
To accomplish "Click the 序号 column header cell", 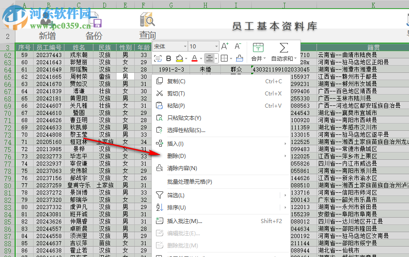I will 24,48.
